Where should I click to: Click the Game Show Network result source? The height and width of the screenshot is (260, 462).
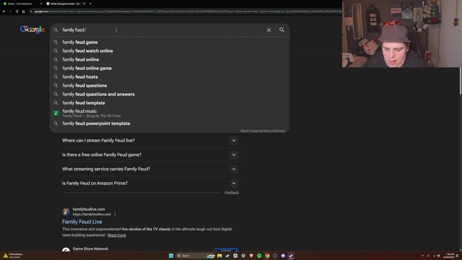point(91,249)
